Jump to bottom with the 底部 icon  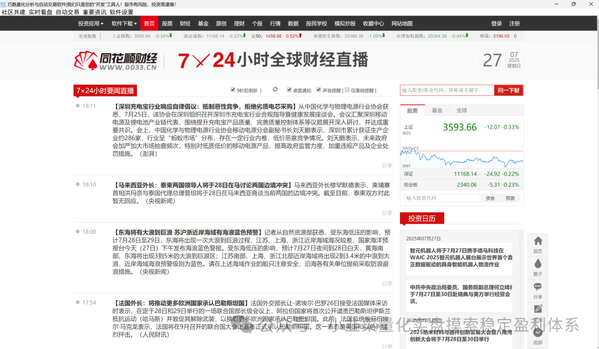538,332
